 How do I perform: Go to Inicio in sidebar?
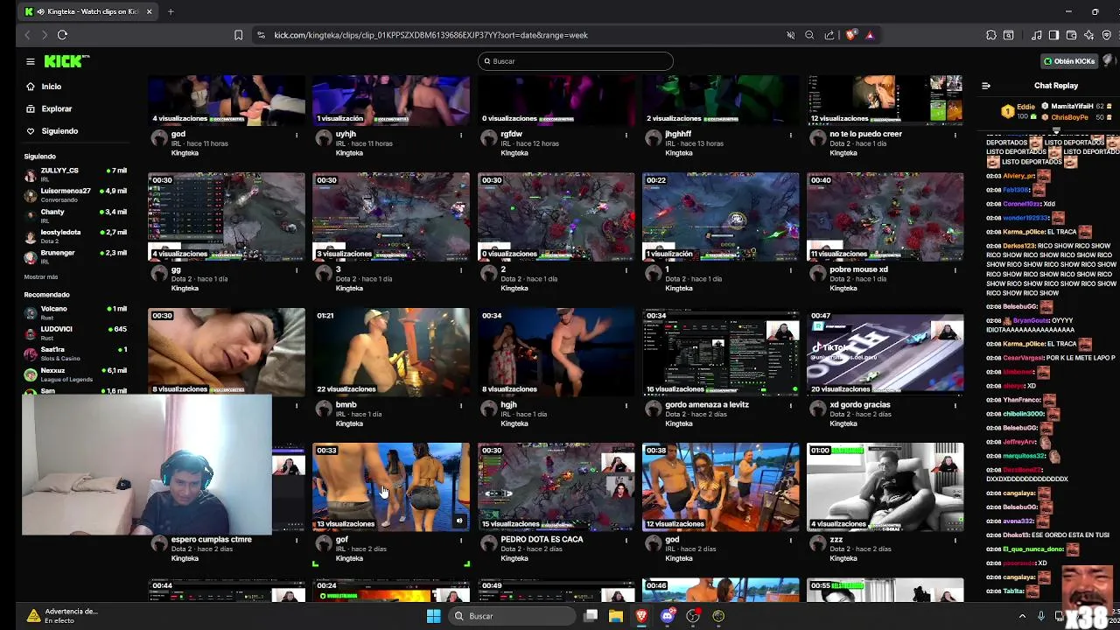tap(51, 87)
